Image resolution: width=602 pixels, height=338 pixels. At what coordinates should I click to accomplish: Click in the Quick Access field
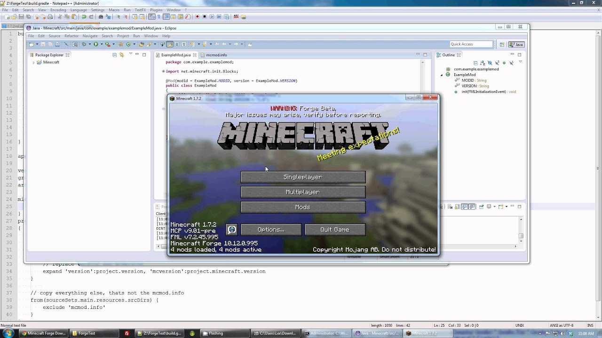pos(471,44)
